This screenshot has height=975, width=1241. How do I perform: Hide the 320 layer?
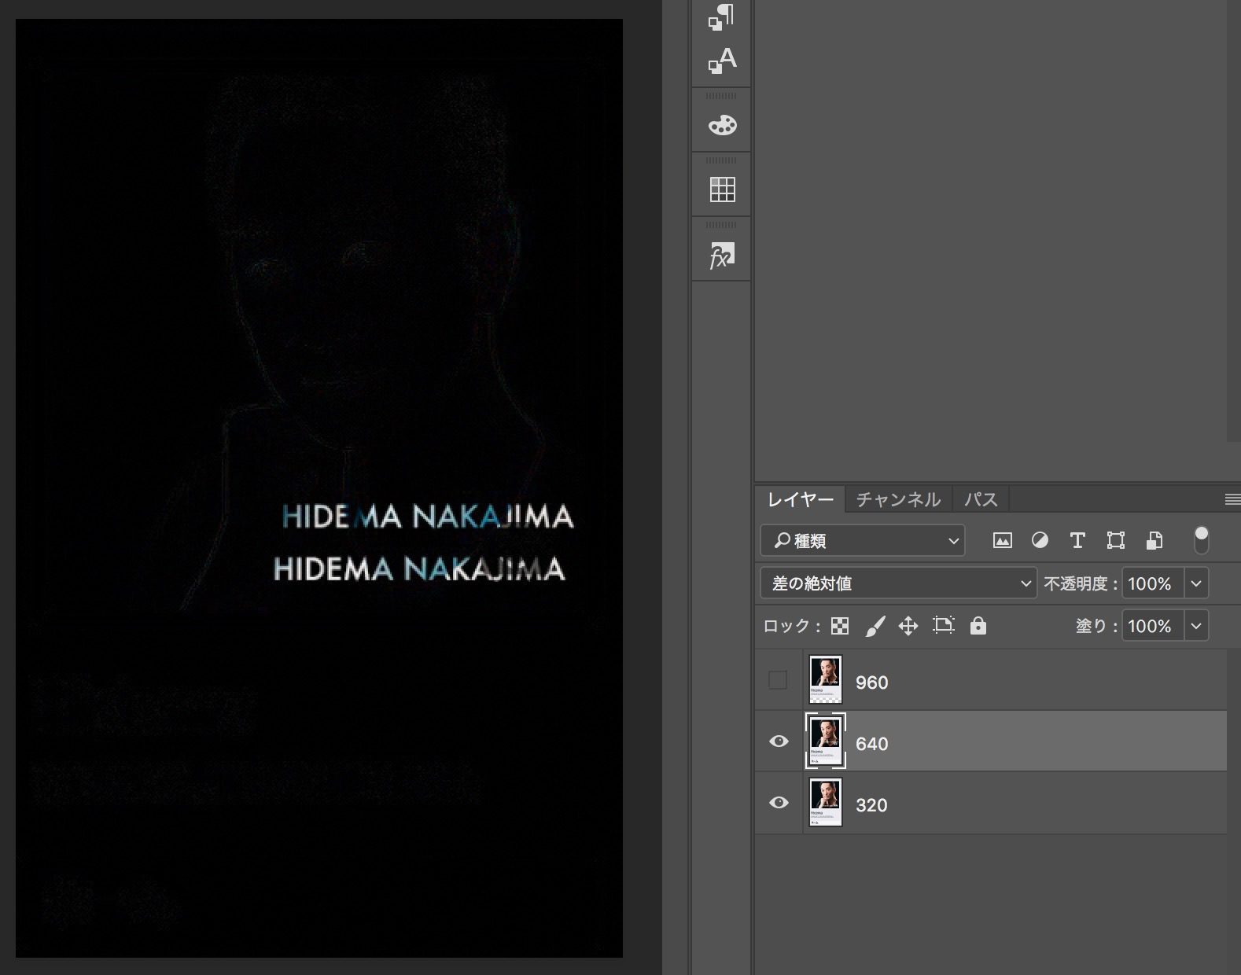pyautogui.click(x=779, y=803)
